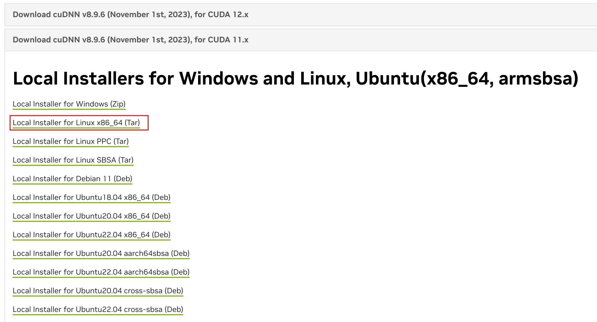
Task: Collapse the cuDNN v8.9.6 for CUDA 11.x section
Action: 130,40
